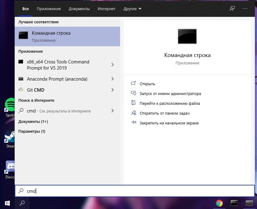Expand x86_x64 Cross Tools Command Prompt details
The height and width of the screenshot is (209, 257).
pyautogui.click(x=113, y=65)
